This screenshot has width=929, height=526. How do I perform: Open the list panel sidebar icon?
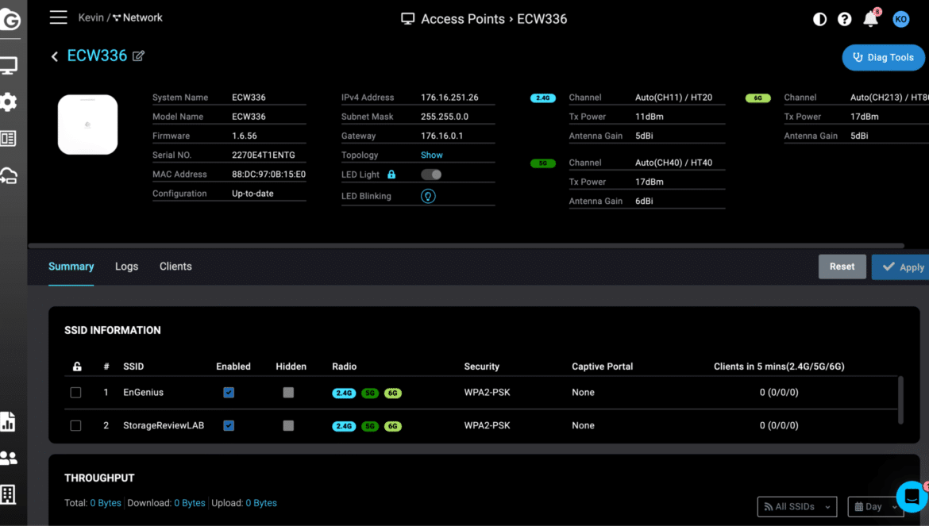pyautogui.click(x=8, y=139)
